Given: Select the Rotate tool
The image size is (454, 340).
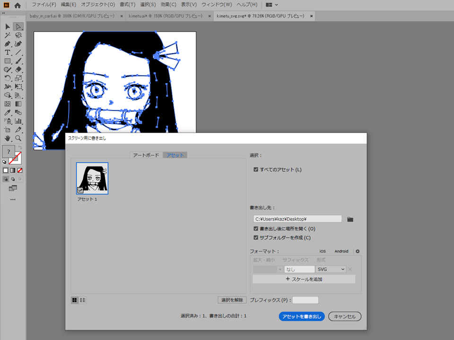Looking at the screenshot, I should point(8,78).
